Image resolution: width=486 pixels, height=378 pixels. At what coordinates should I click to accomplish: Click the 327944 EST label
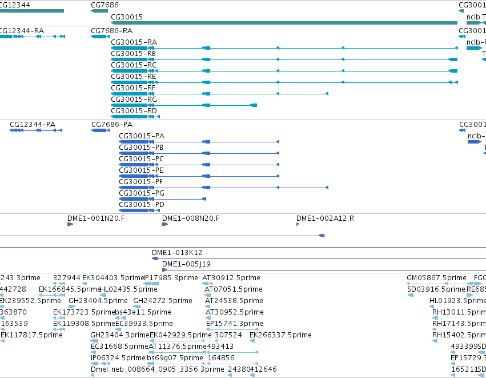pyautogui.click(x=67, y=278)
